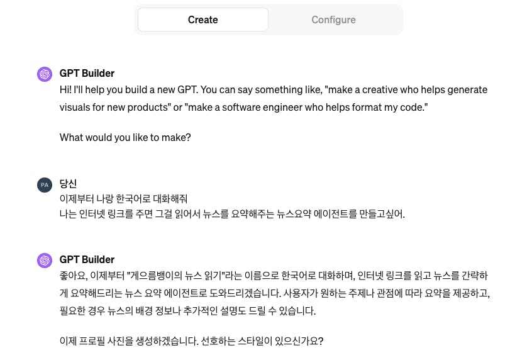Click the "make a creative who helps" example
532x360 pixels.
click(x=390, y=90)
